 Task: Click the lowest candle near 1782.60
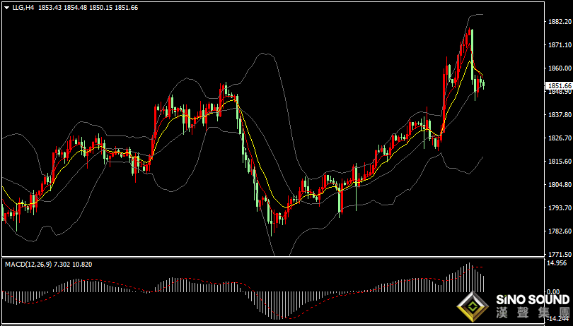pyautogui.click(x=272, y=218)
